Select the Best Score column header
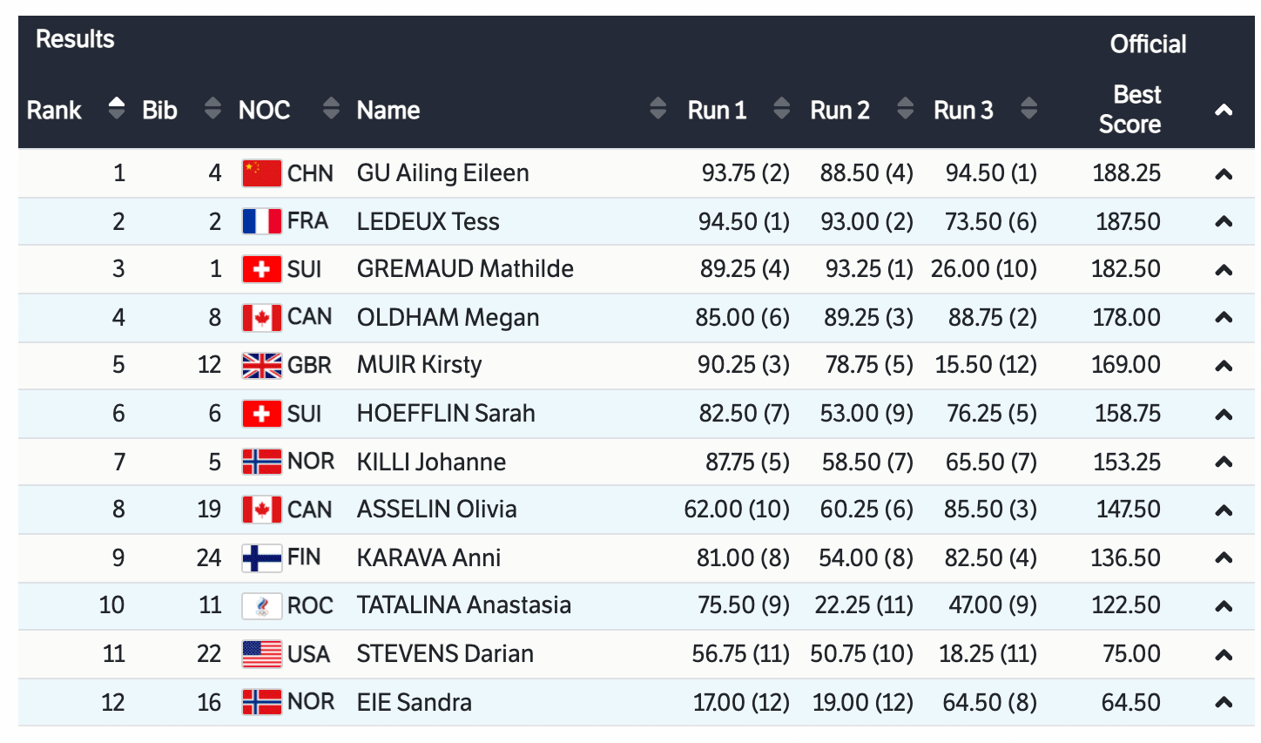1261x743 pixels. 1130,109
